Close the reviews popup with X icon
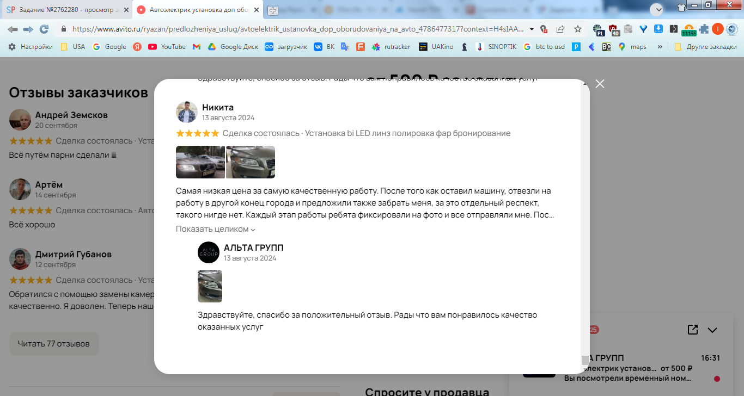 coord(600,84)
